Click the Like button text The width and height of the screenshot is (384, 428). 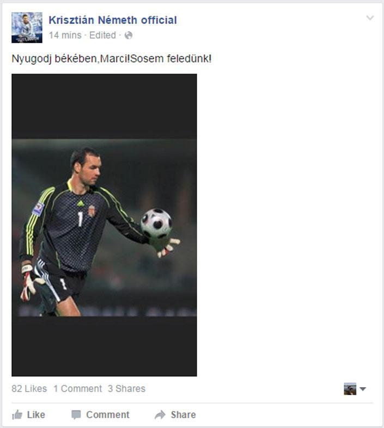36,414
